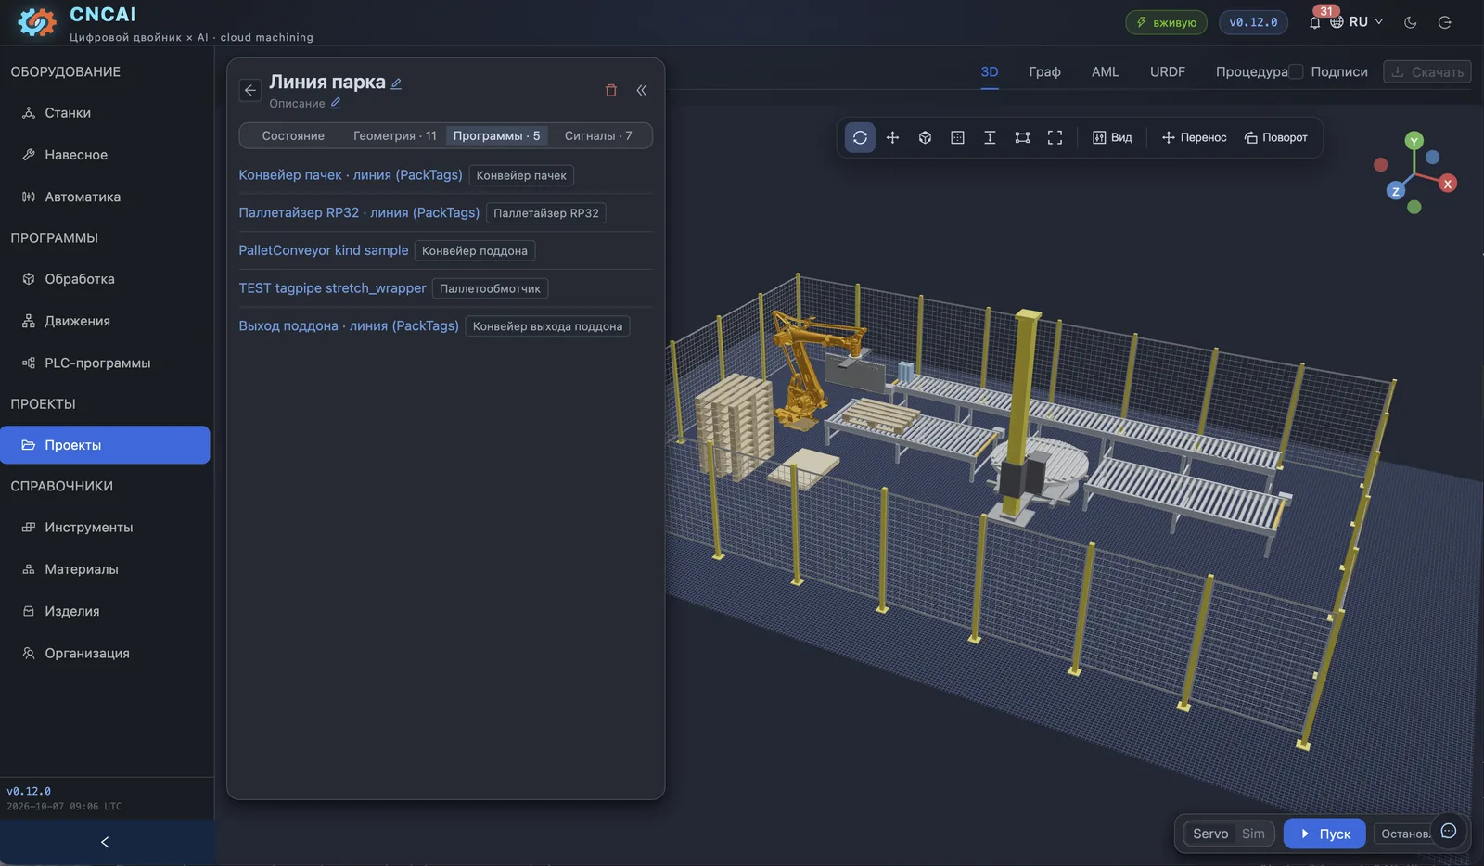
Task: Open the Сигналы · 7 tab
Action: [x=598, y=135]
